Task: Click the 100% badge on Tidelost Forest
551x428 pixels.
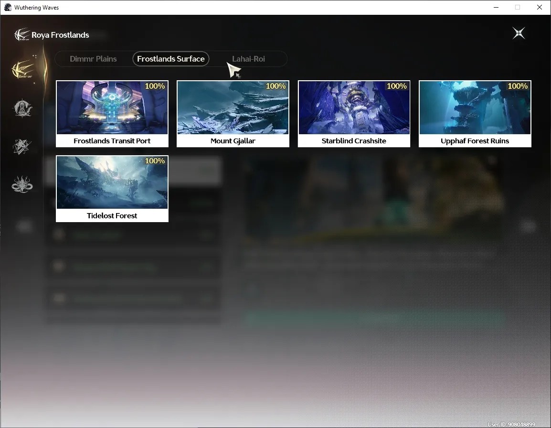Action: pyautogui.click(x=155, y=161)
